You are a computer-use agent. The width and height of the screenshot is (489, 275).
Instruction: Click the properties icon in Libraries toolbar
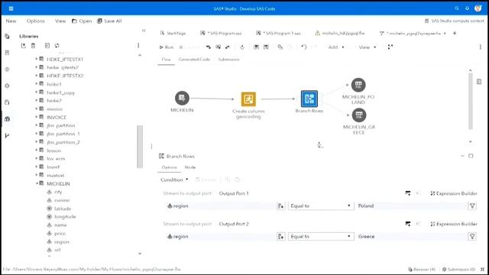pyautogui.click(x=47, y=46)
